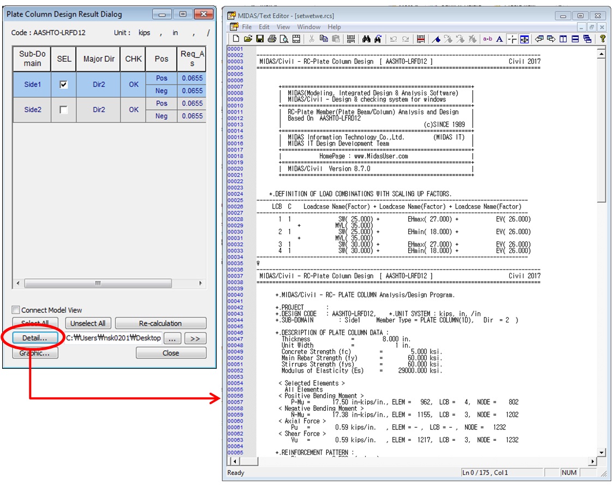
Task: Click the yellow question mark Help icon
Action: tap(603, 39)
